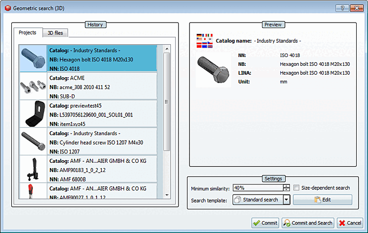Select the ACME socket screws thumbnail

tap(33, 86)
